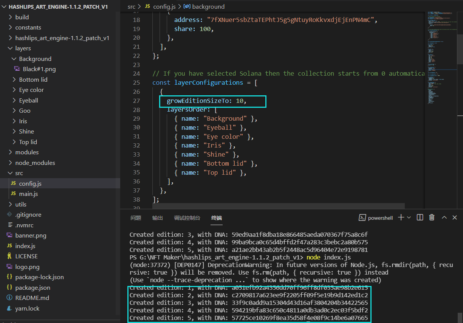Click the powershell terminal icon

363,217
